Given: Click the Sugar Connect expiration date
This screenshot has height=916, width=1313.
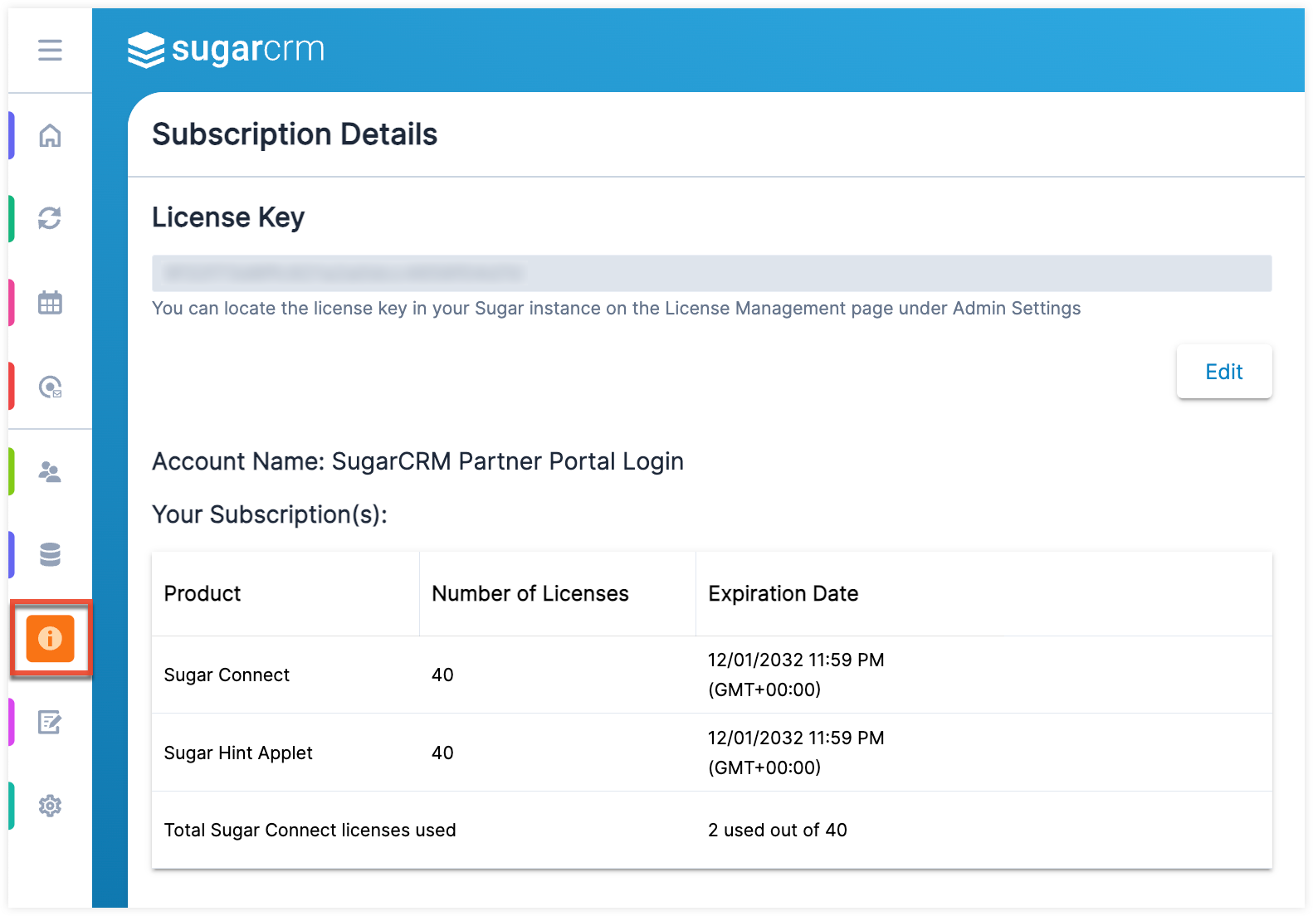Looking at the screenshot, I should [x=796, y=675].
